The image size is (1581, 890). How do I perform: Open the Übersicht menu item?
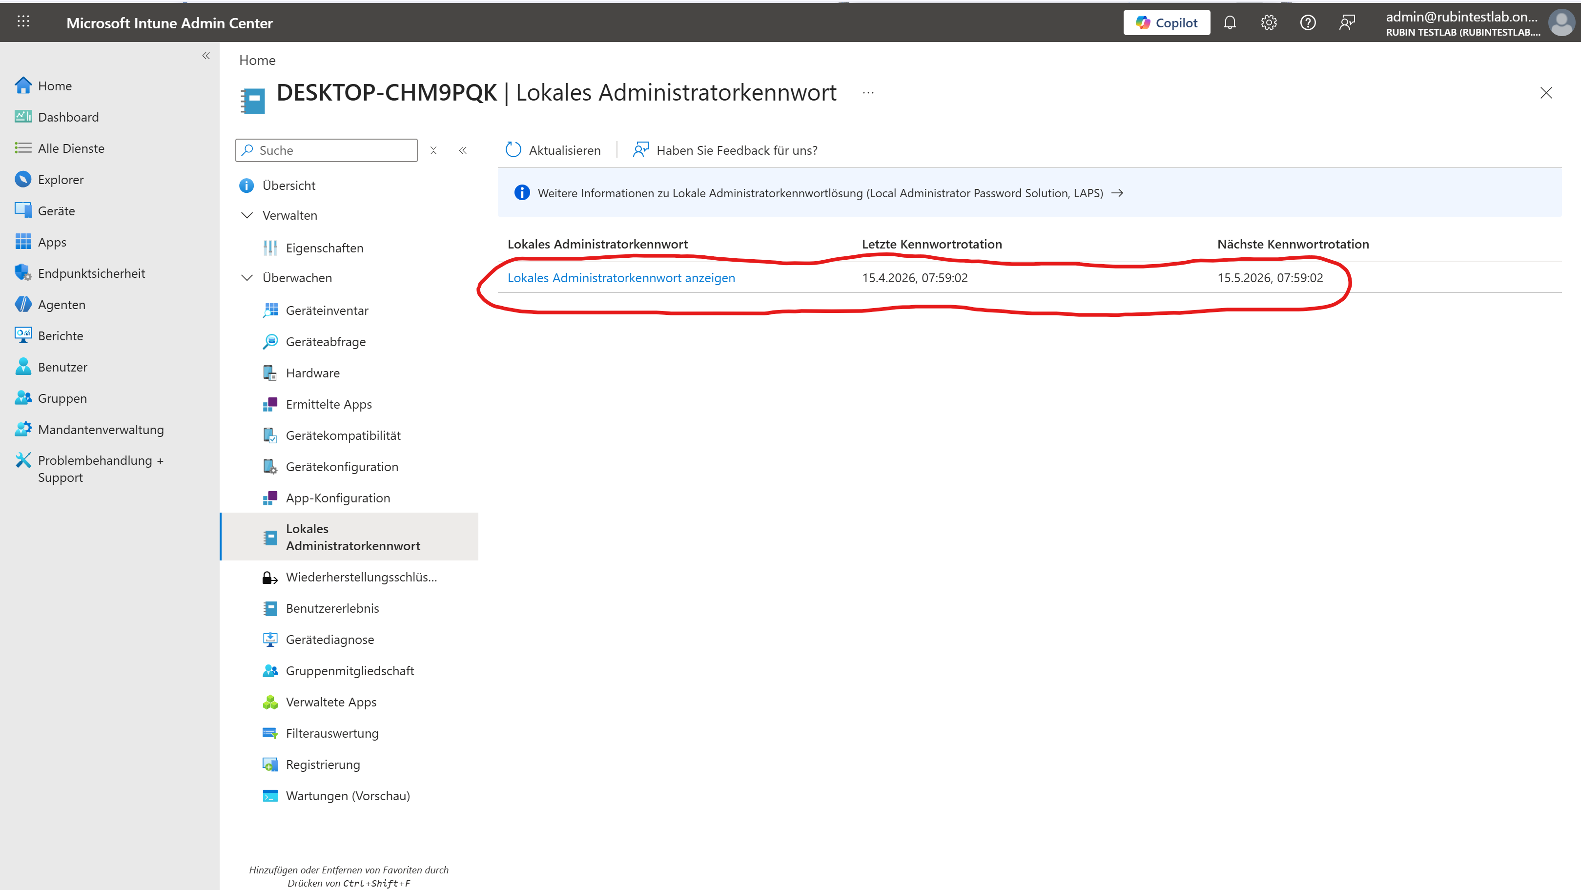click(288, 186)
